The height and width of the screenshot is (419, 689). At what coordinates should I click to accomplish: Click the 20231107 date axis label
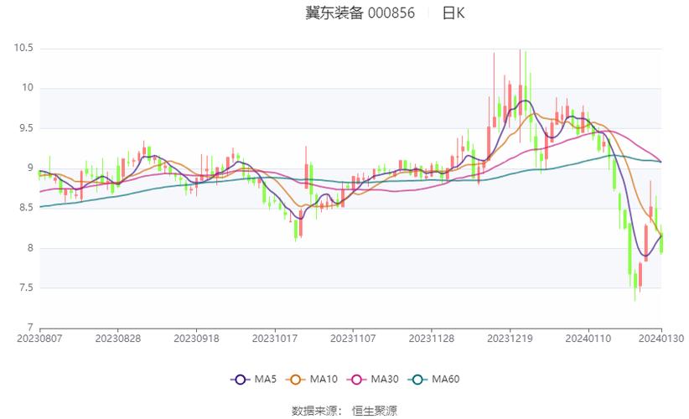[353, 339]
